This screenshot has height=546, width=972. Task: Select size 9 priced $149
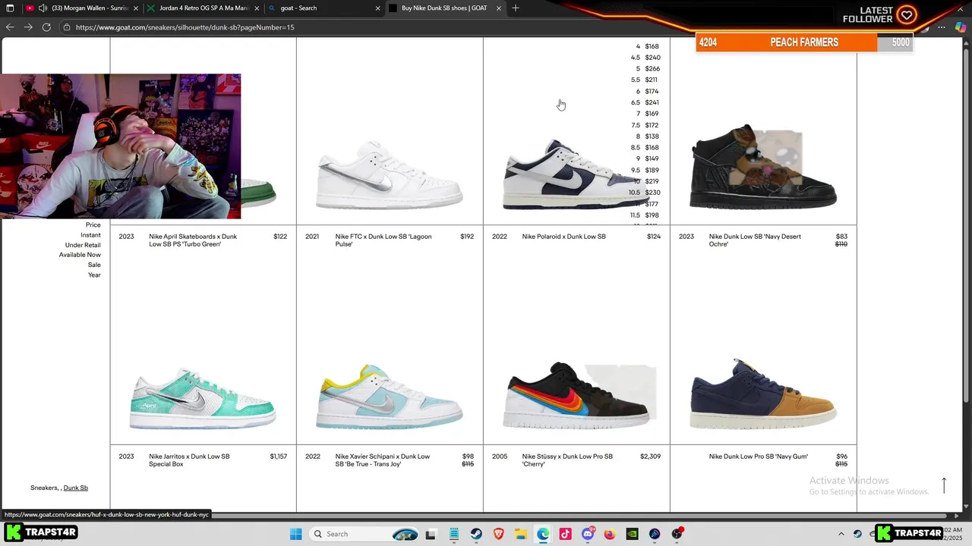tap(648, 158)
